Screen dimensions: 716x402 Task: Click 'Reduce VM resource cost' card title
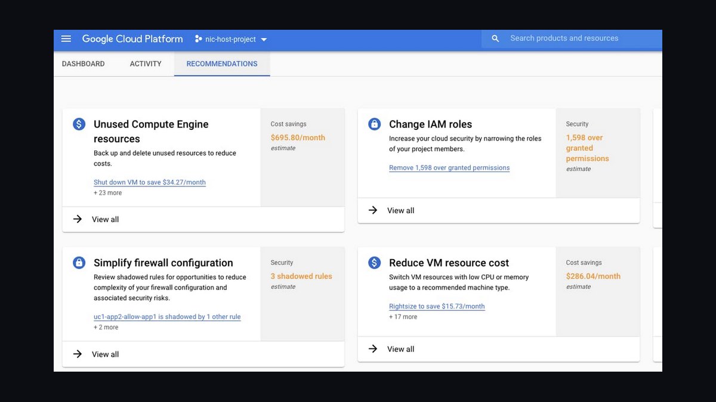449,263
